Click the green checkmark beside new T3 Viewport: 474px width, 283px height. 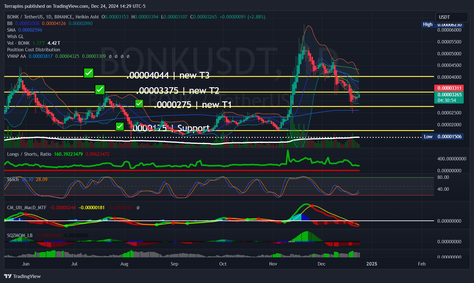click(89, 73)
